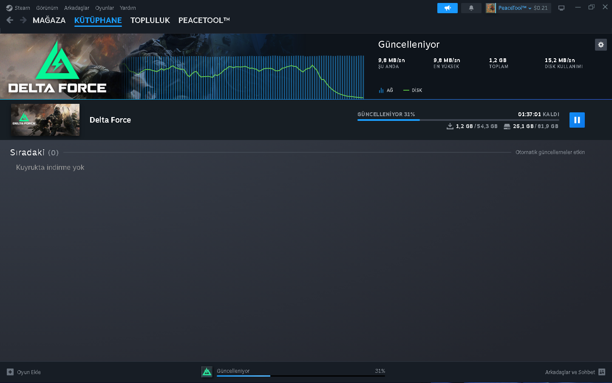
Task: Switch to the TOPLULUK tab
Action: (150, 20)
